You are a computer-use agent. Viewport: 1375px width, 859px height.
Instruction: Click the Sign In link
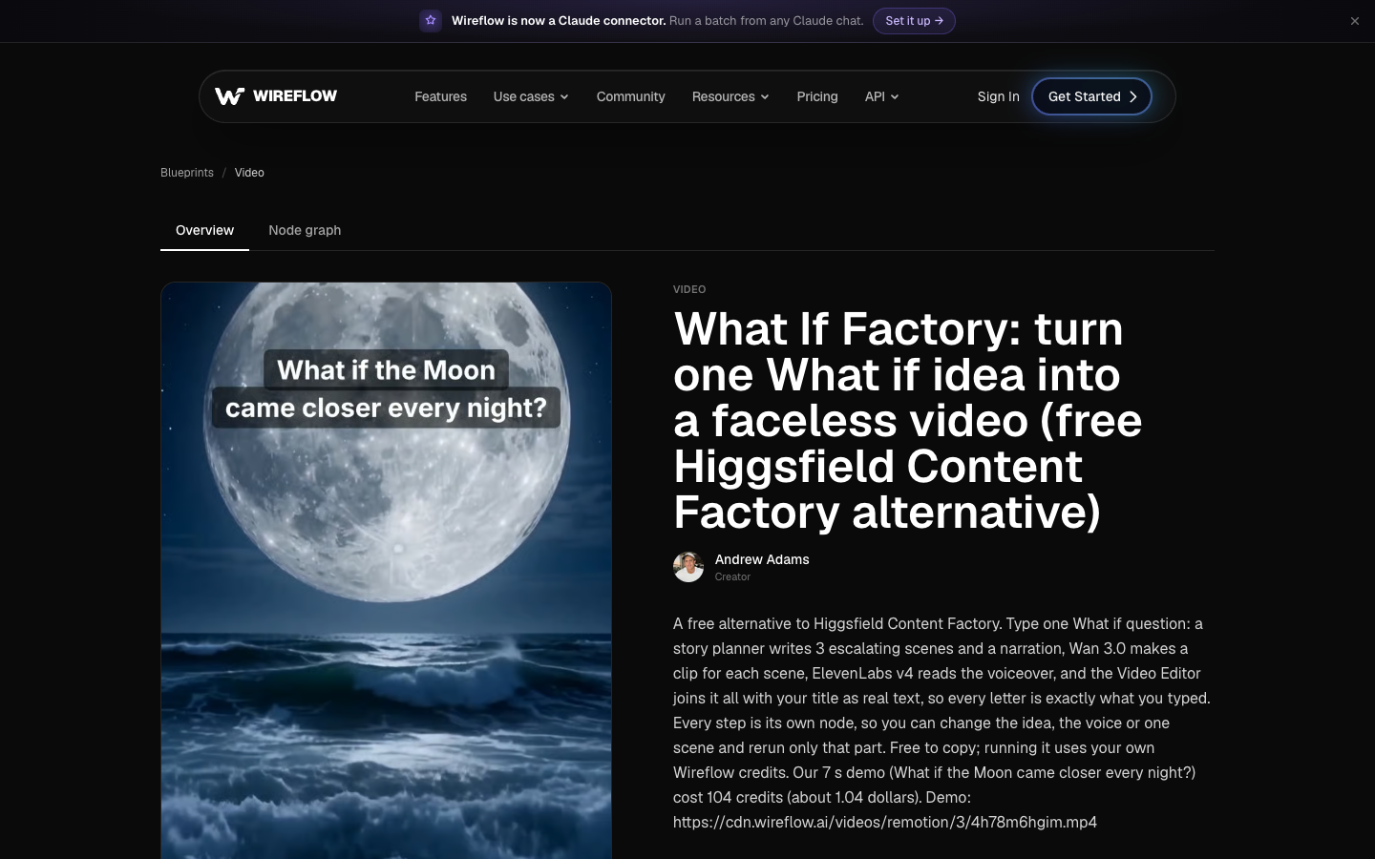click(x=998, y=96)
